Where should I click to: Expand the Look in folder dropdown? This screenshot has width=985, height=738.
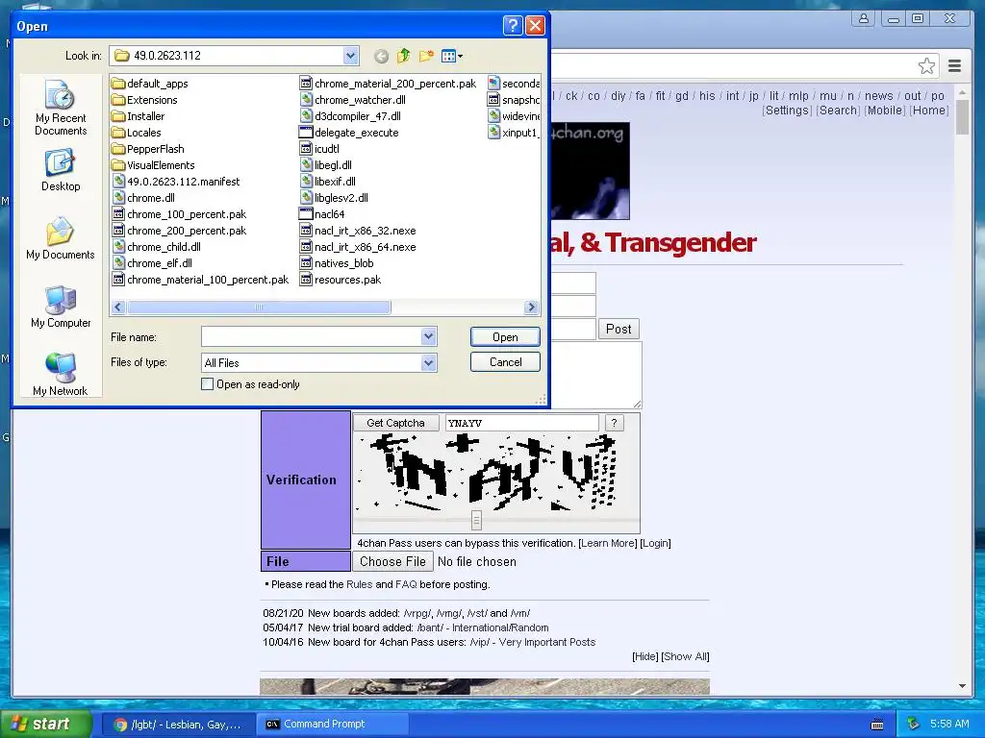pos(350,56)
